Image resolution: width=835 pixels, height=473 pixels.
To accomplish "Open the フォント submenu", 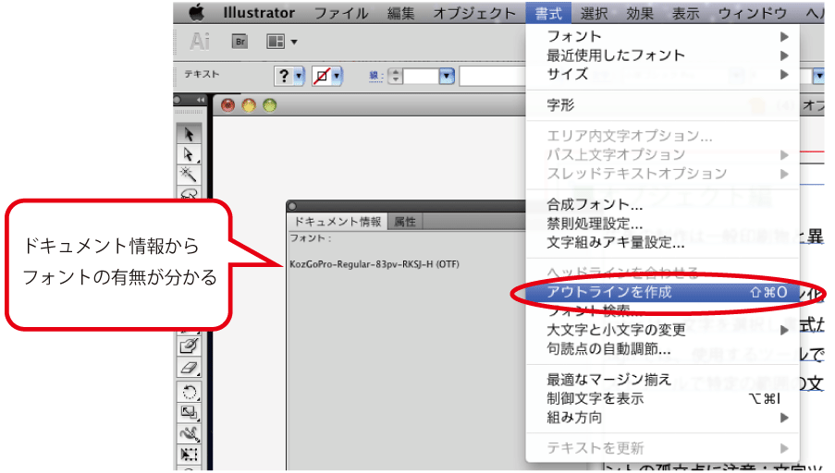I will [x=574, y=36].
